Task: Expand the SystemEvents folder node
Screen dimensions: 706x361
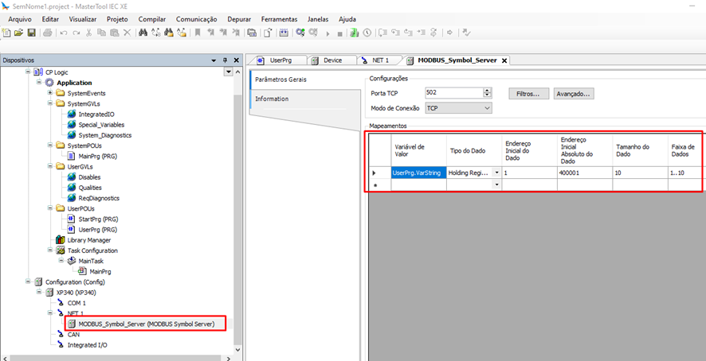Action: coord(49,94)
